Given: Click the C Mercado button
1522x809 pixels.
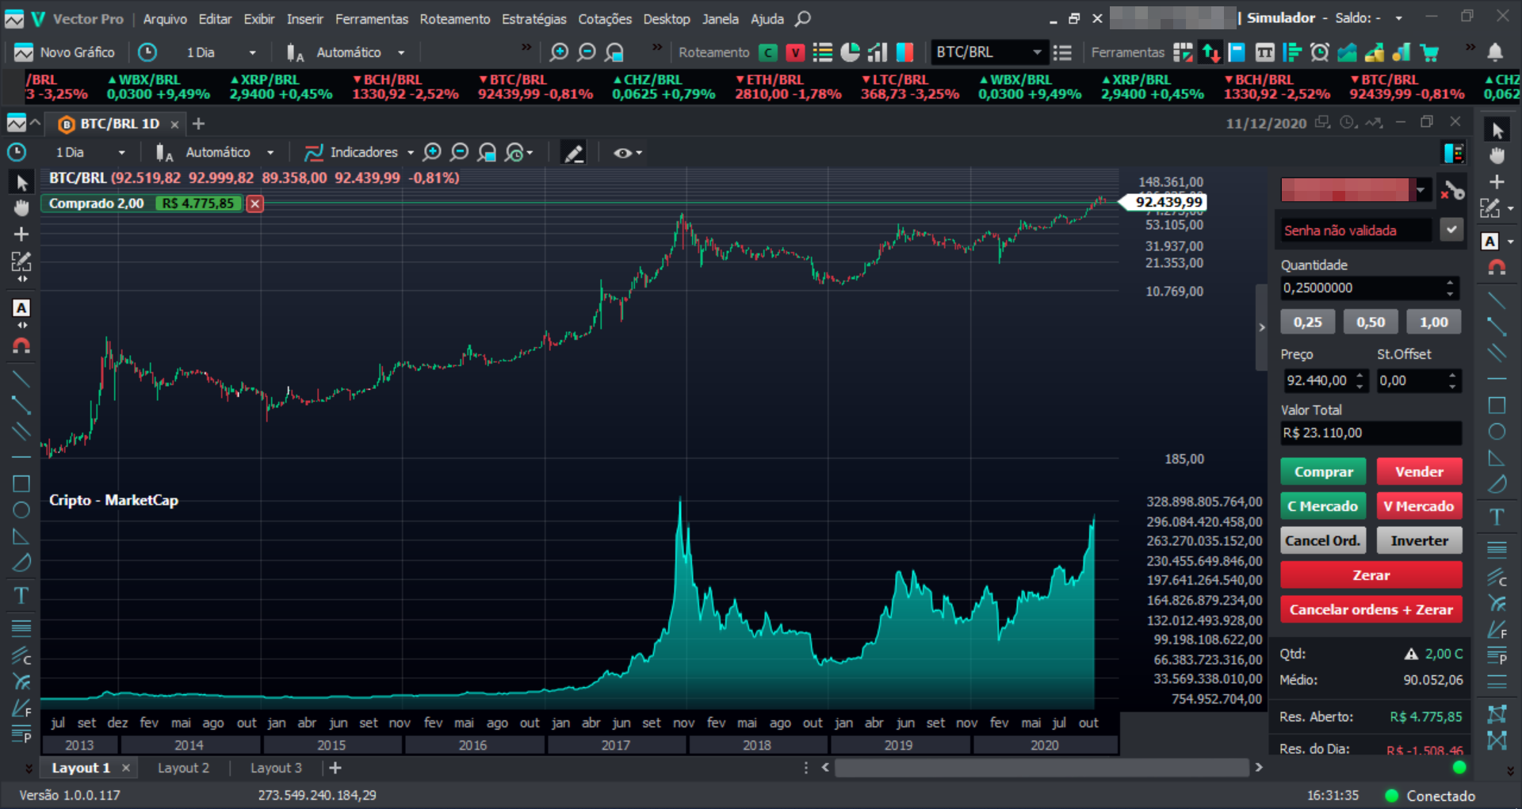Looking at the screenshot, I should (x=1323, y=506).
